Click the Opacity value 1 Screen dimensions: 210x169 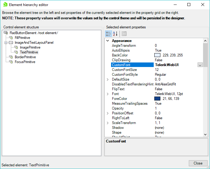coord(156,108)
